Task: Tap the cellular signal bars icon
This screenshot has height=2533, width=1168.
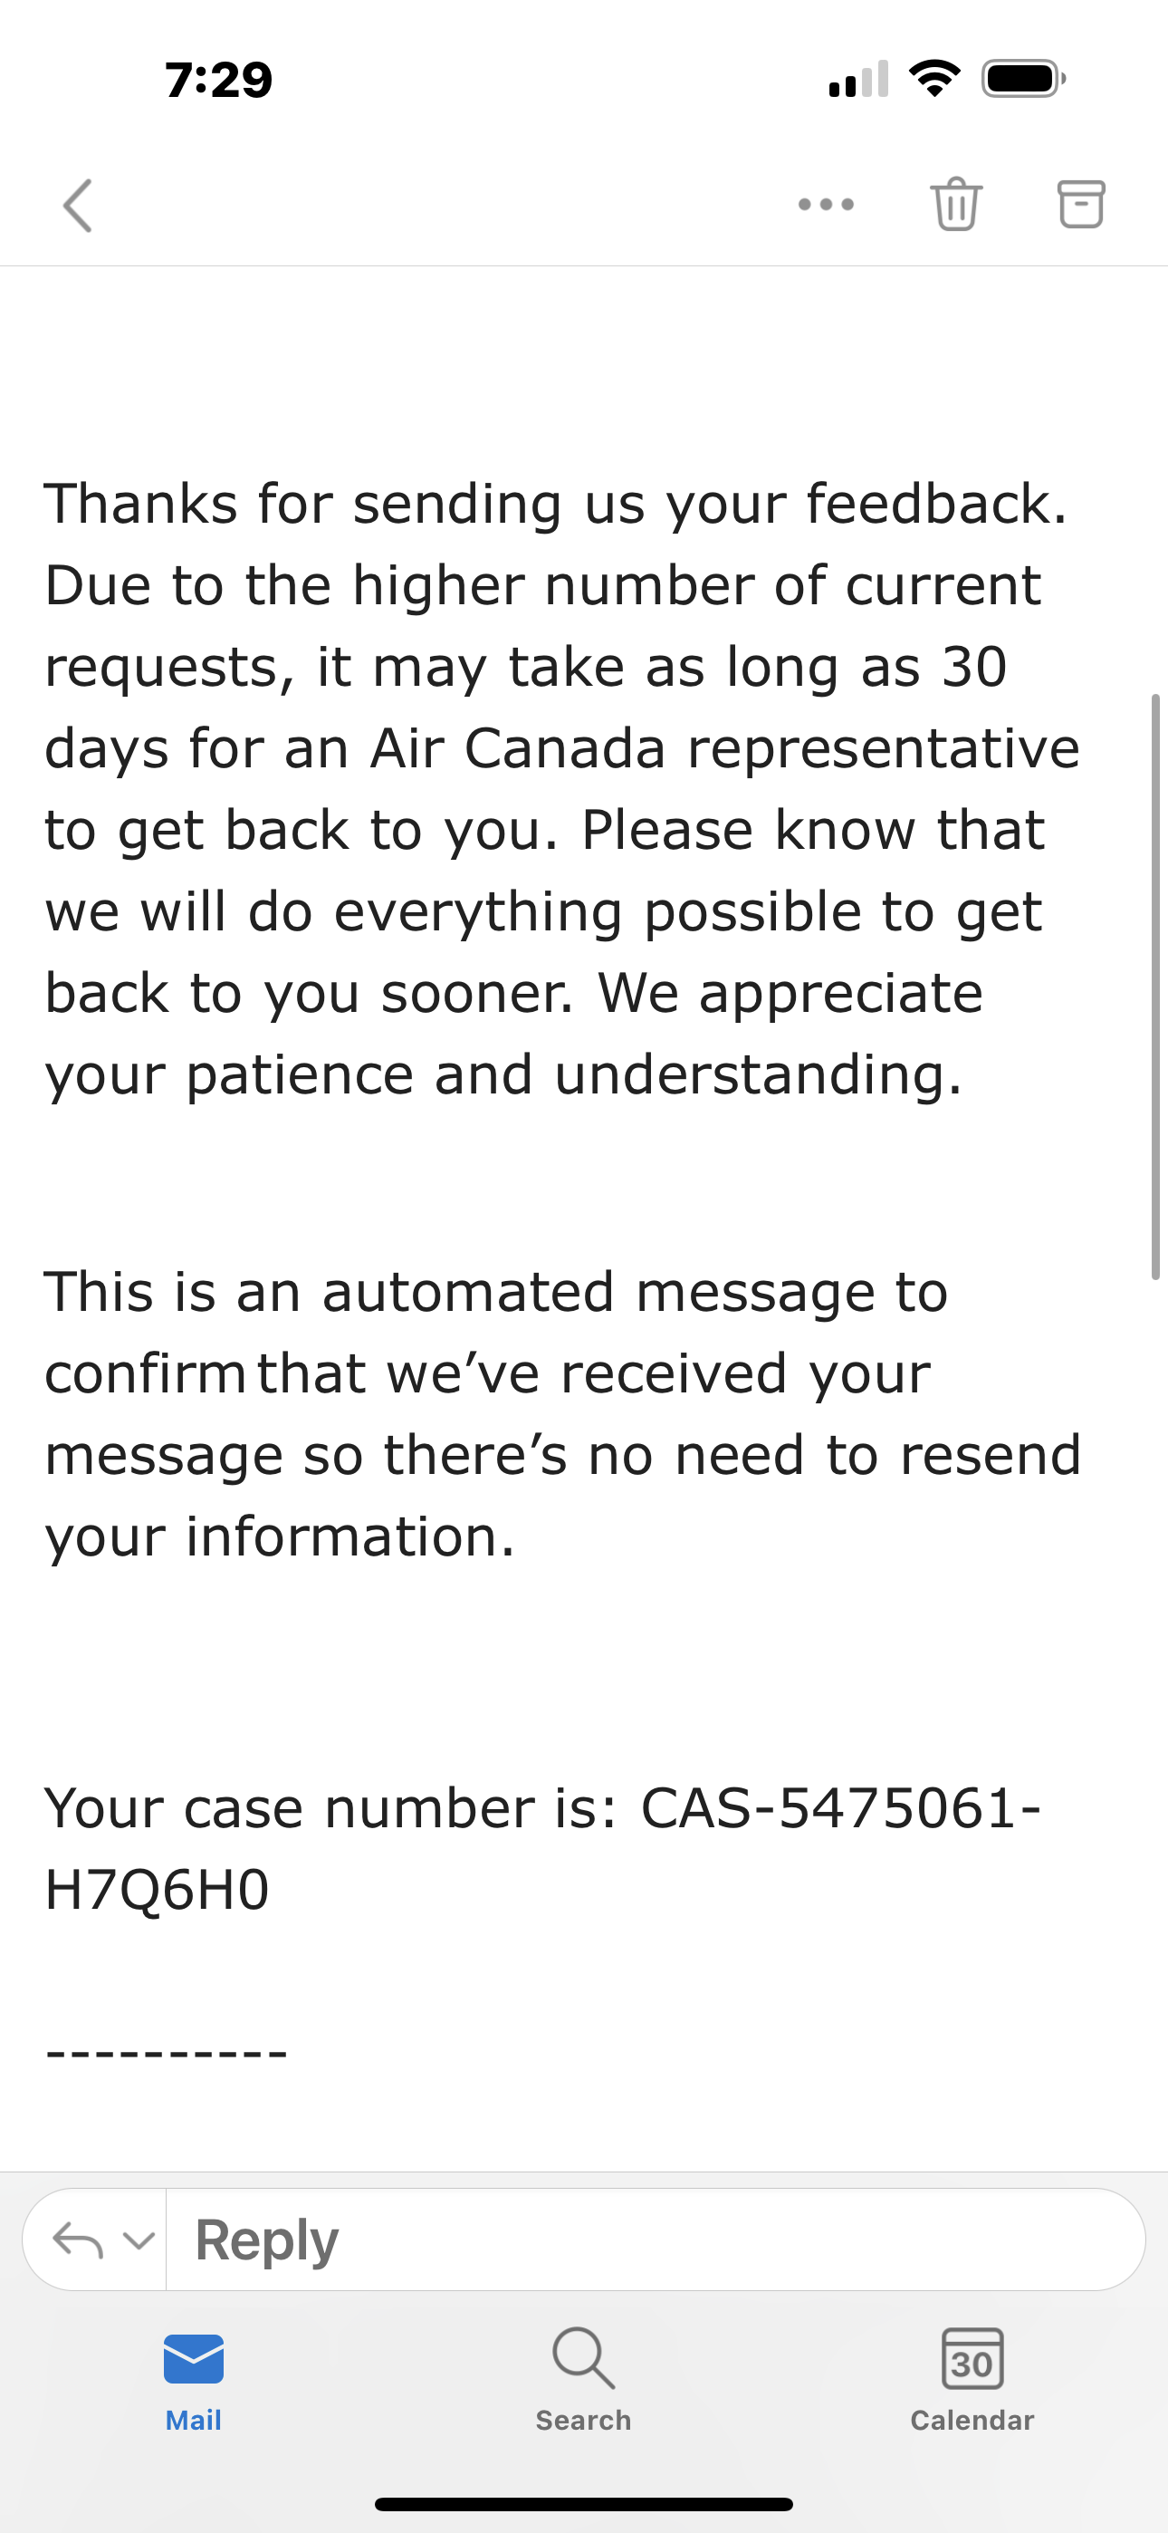Action: [x=859, y=80]
